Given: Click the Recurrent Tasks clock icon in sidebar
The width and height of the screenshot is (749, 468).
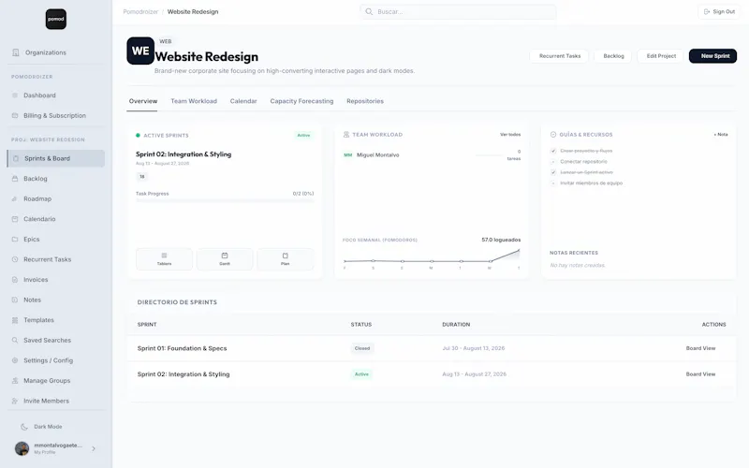Looking at the screenshot, I should point(15,259).
